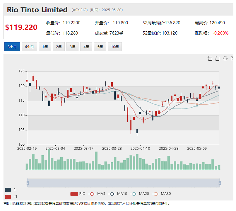
Task: Switch to the 4年 time range
Action: [x=86, y=47]
